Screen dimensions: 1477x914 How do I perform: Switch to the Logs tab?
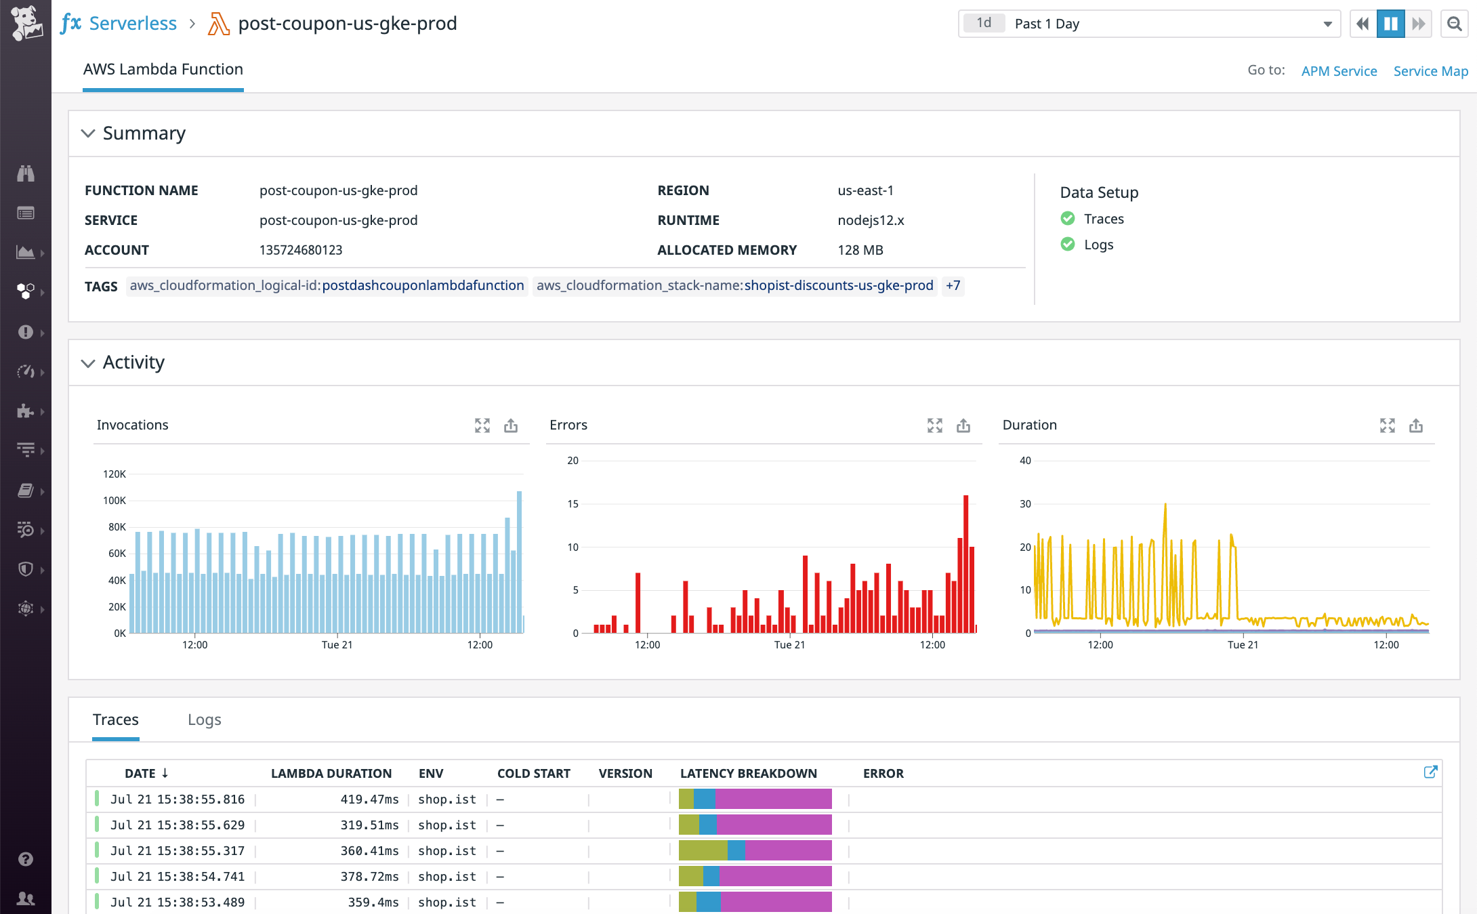(x=204, y=720)
